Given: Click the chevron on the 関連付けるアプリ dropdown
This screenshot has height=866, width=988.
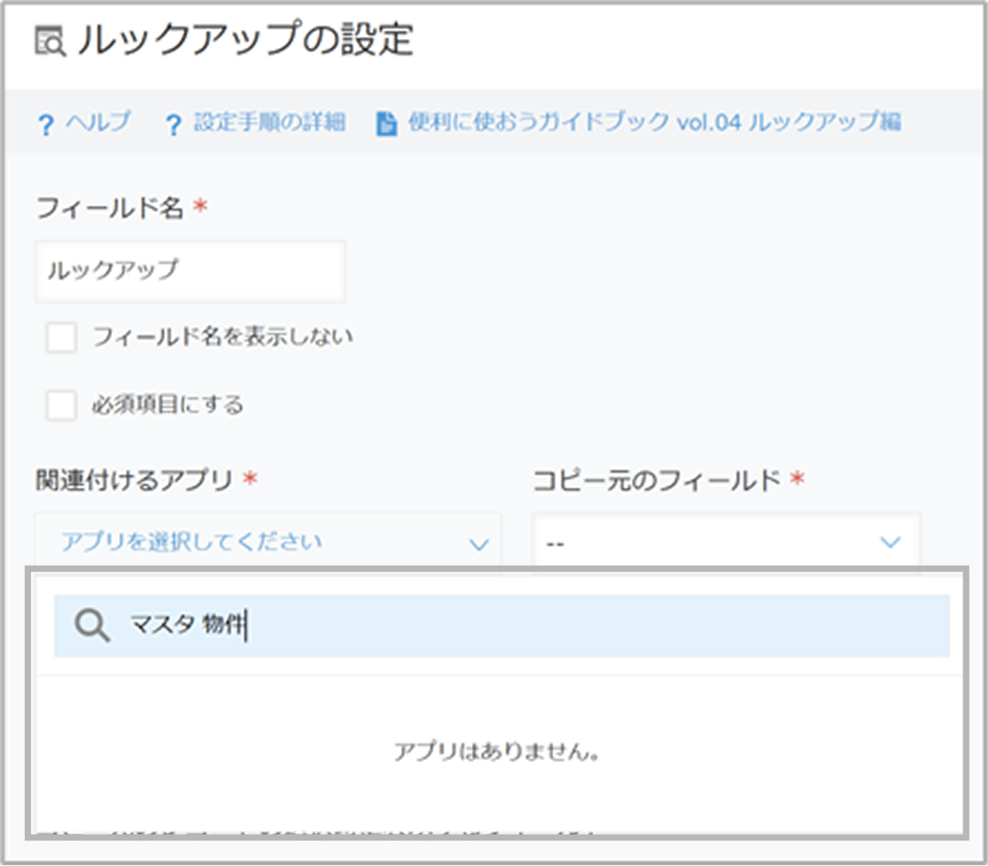Looking at the screenshot, I should (479, 544).
